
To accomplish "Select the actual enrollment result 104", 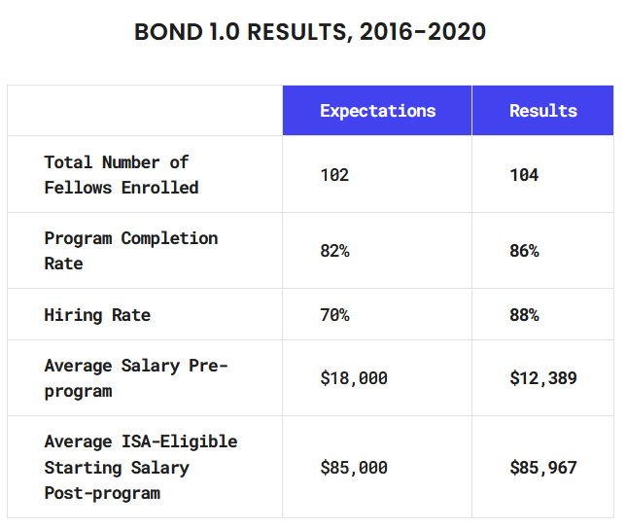I will pos(524,175).
